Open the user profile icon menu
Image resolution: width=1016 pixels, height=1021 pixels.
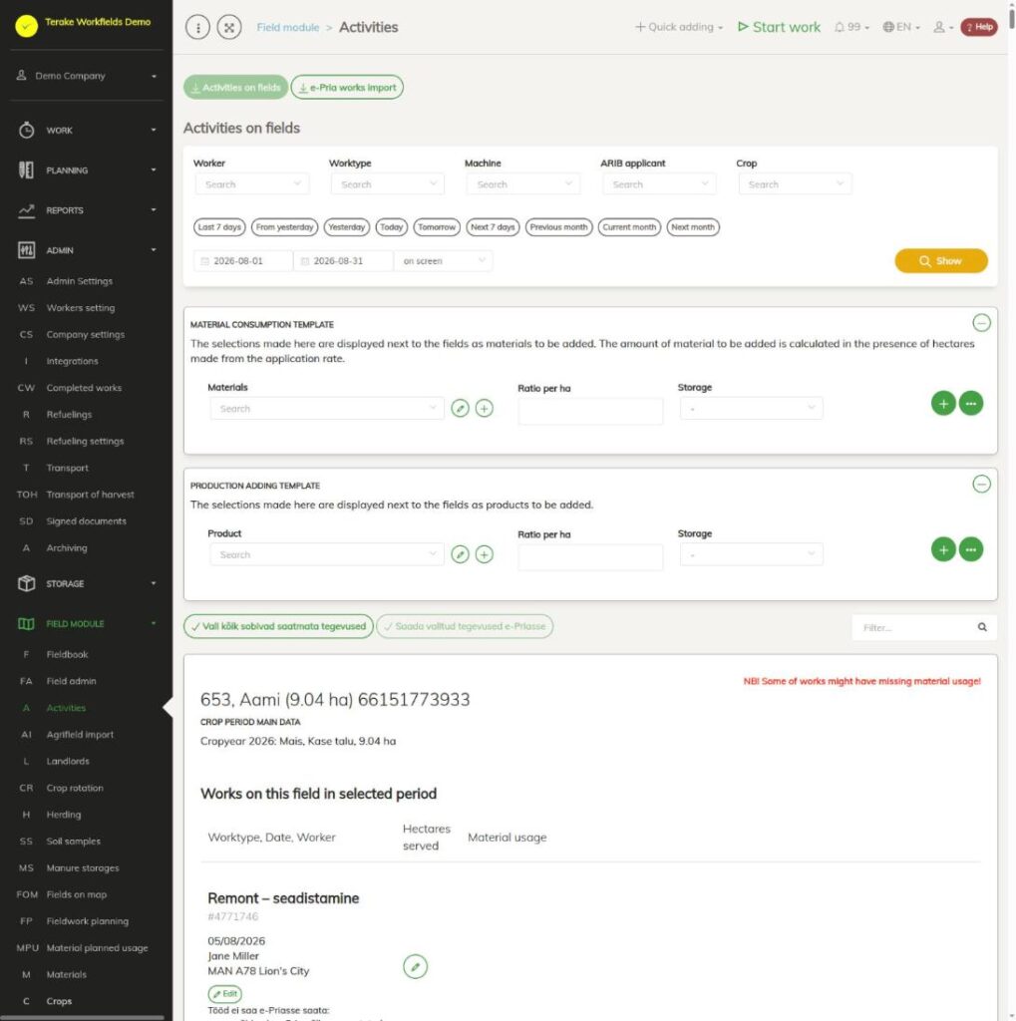pyautogui.click(x=942, y=27)
